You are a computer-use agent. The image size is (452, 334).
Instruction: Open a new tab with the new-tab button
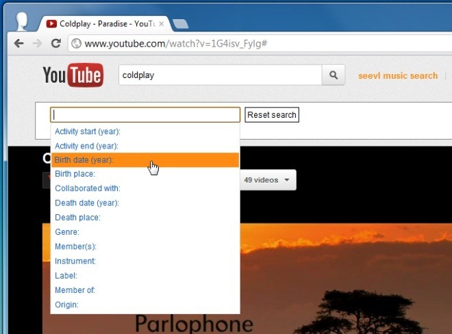point(181,24)
